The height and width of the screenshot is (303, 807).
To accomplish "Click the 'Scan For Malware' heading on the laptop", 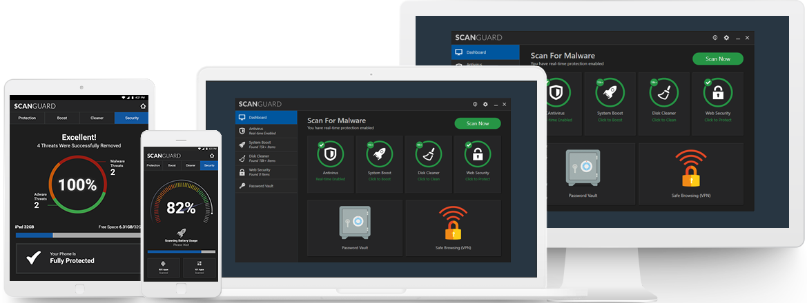I will 336,121.
